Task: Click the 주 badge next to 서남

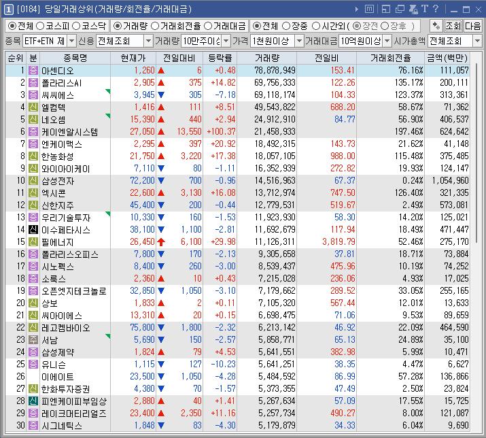Action: point(33,339)
